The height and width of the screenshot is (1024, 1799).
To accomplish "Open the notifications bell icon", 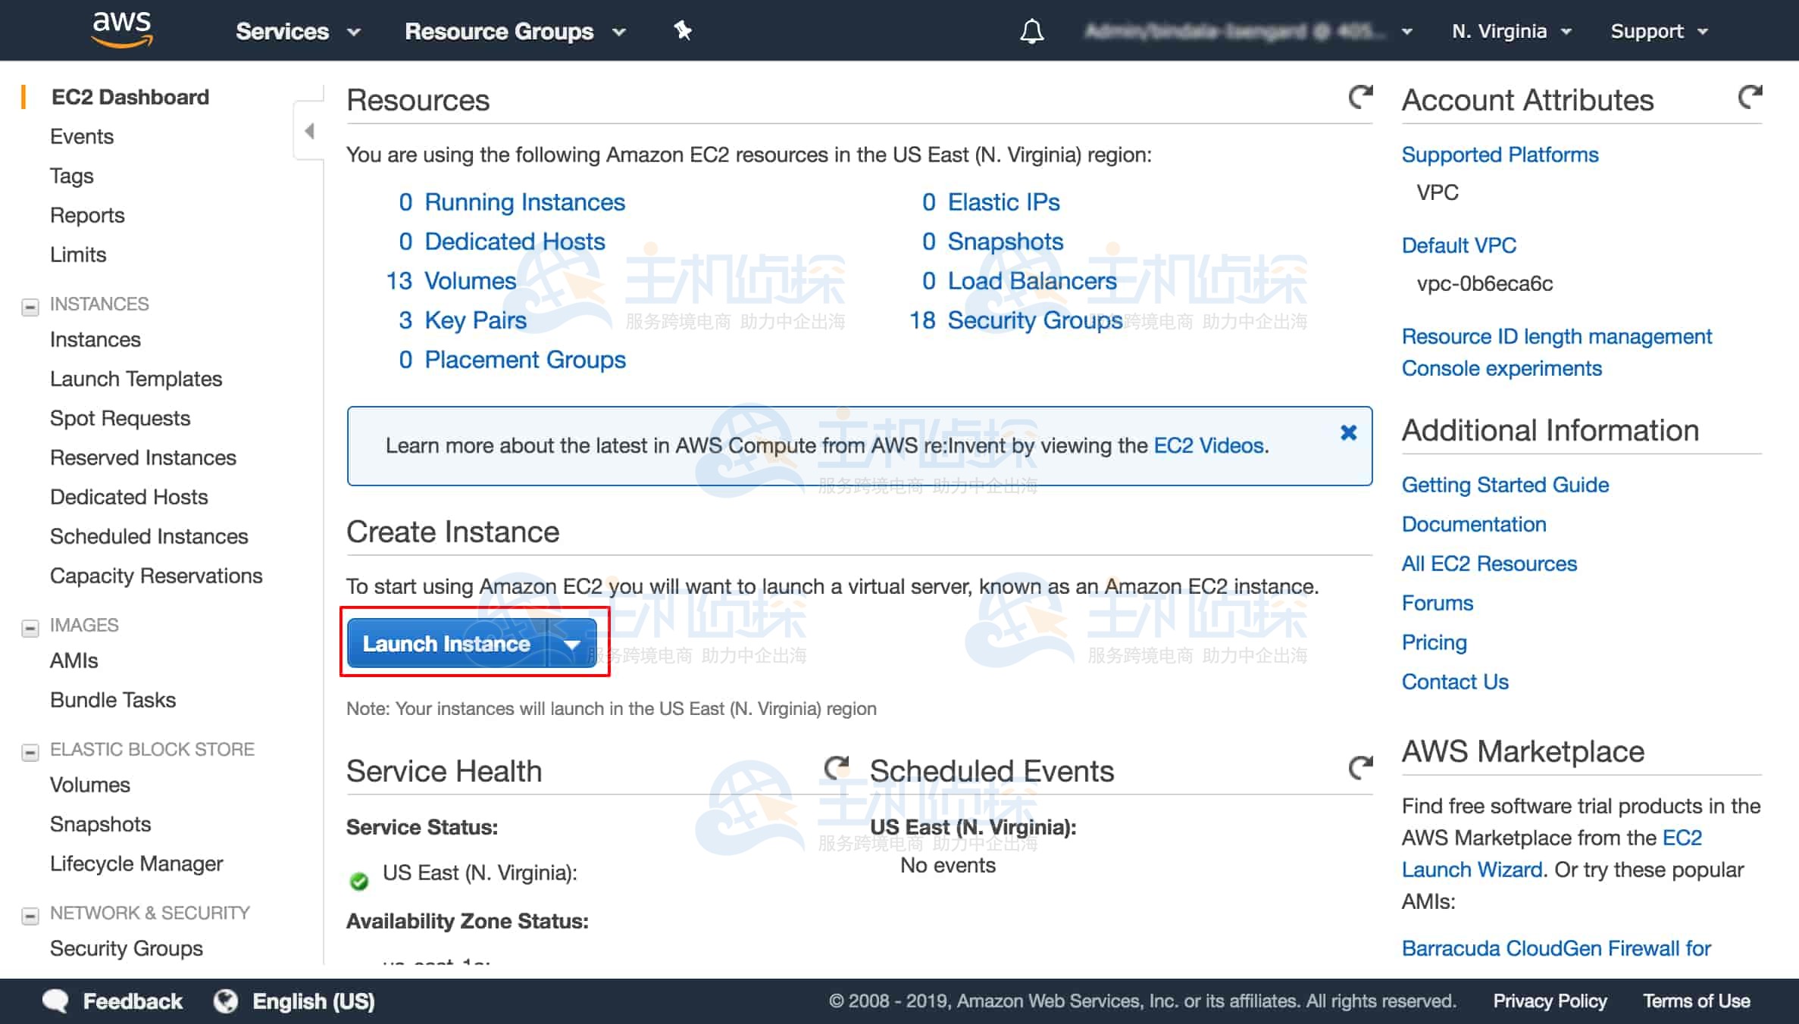I will (x=1031, y=32).
